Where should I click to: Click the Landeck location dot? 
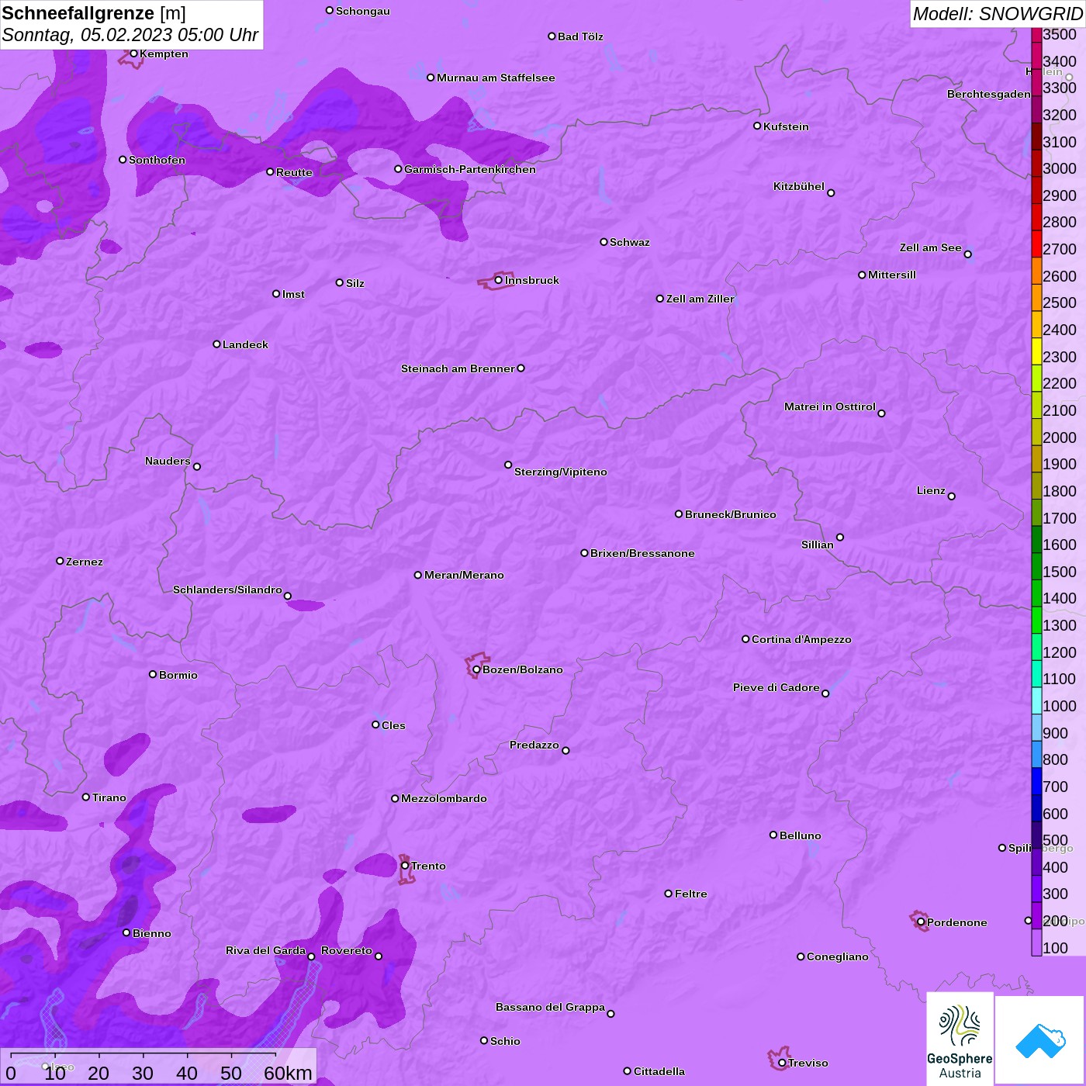216,344
